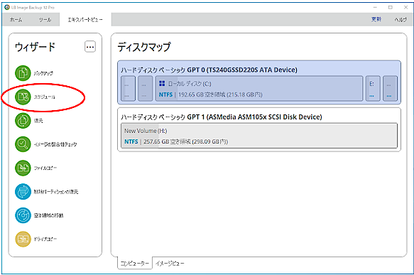Viewport: 414px width, 275px height.
Task: Click the LB Image Backup title bar icon
Action: (x=7, y=7)
